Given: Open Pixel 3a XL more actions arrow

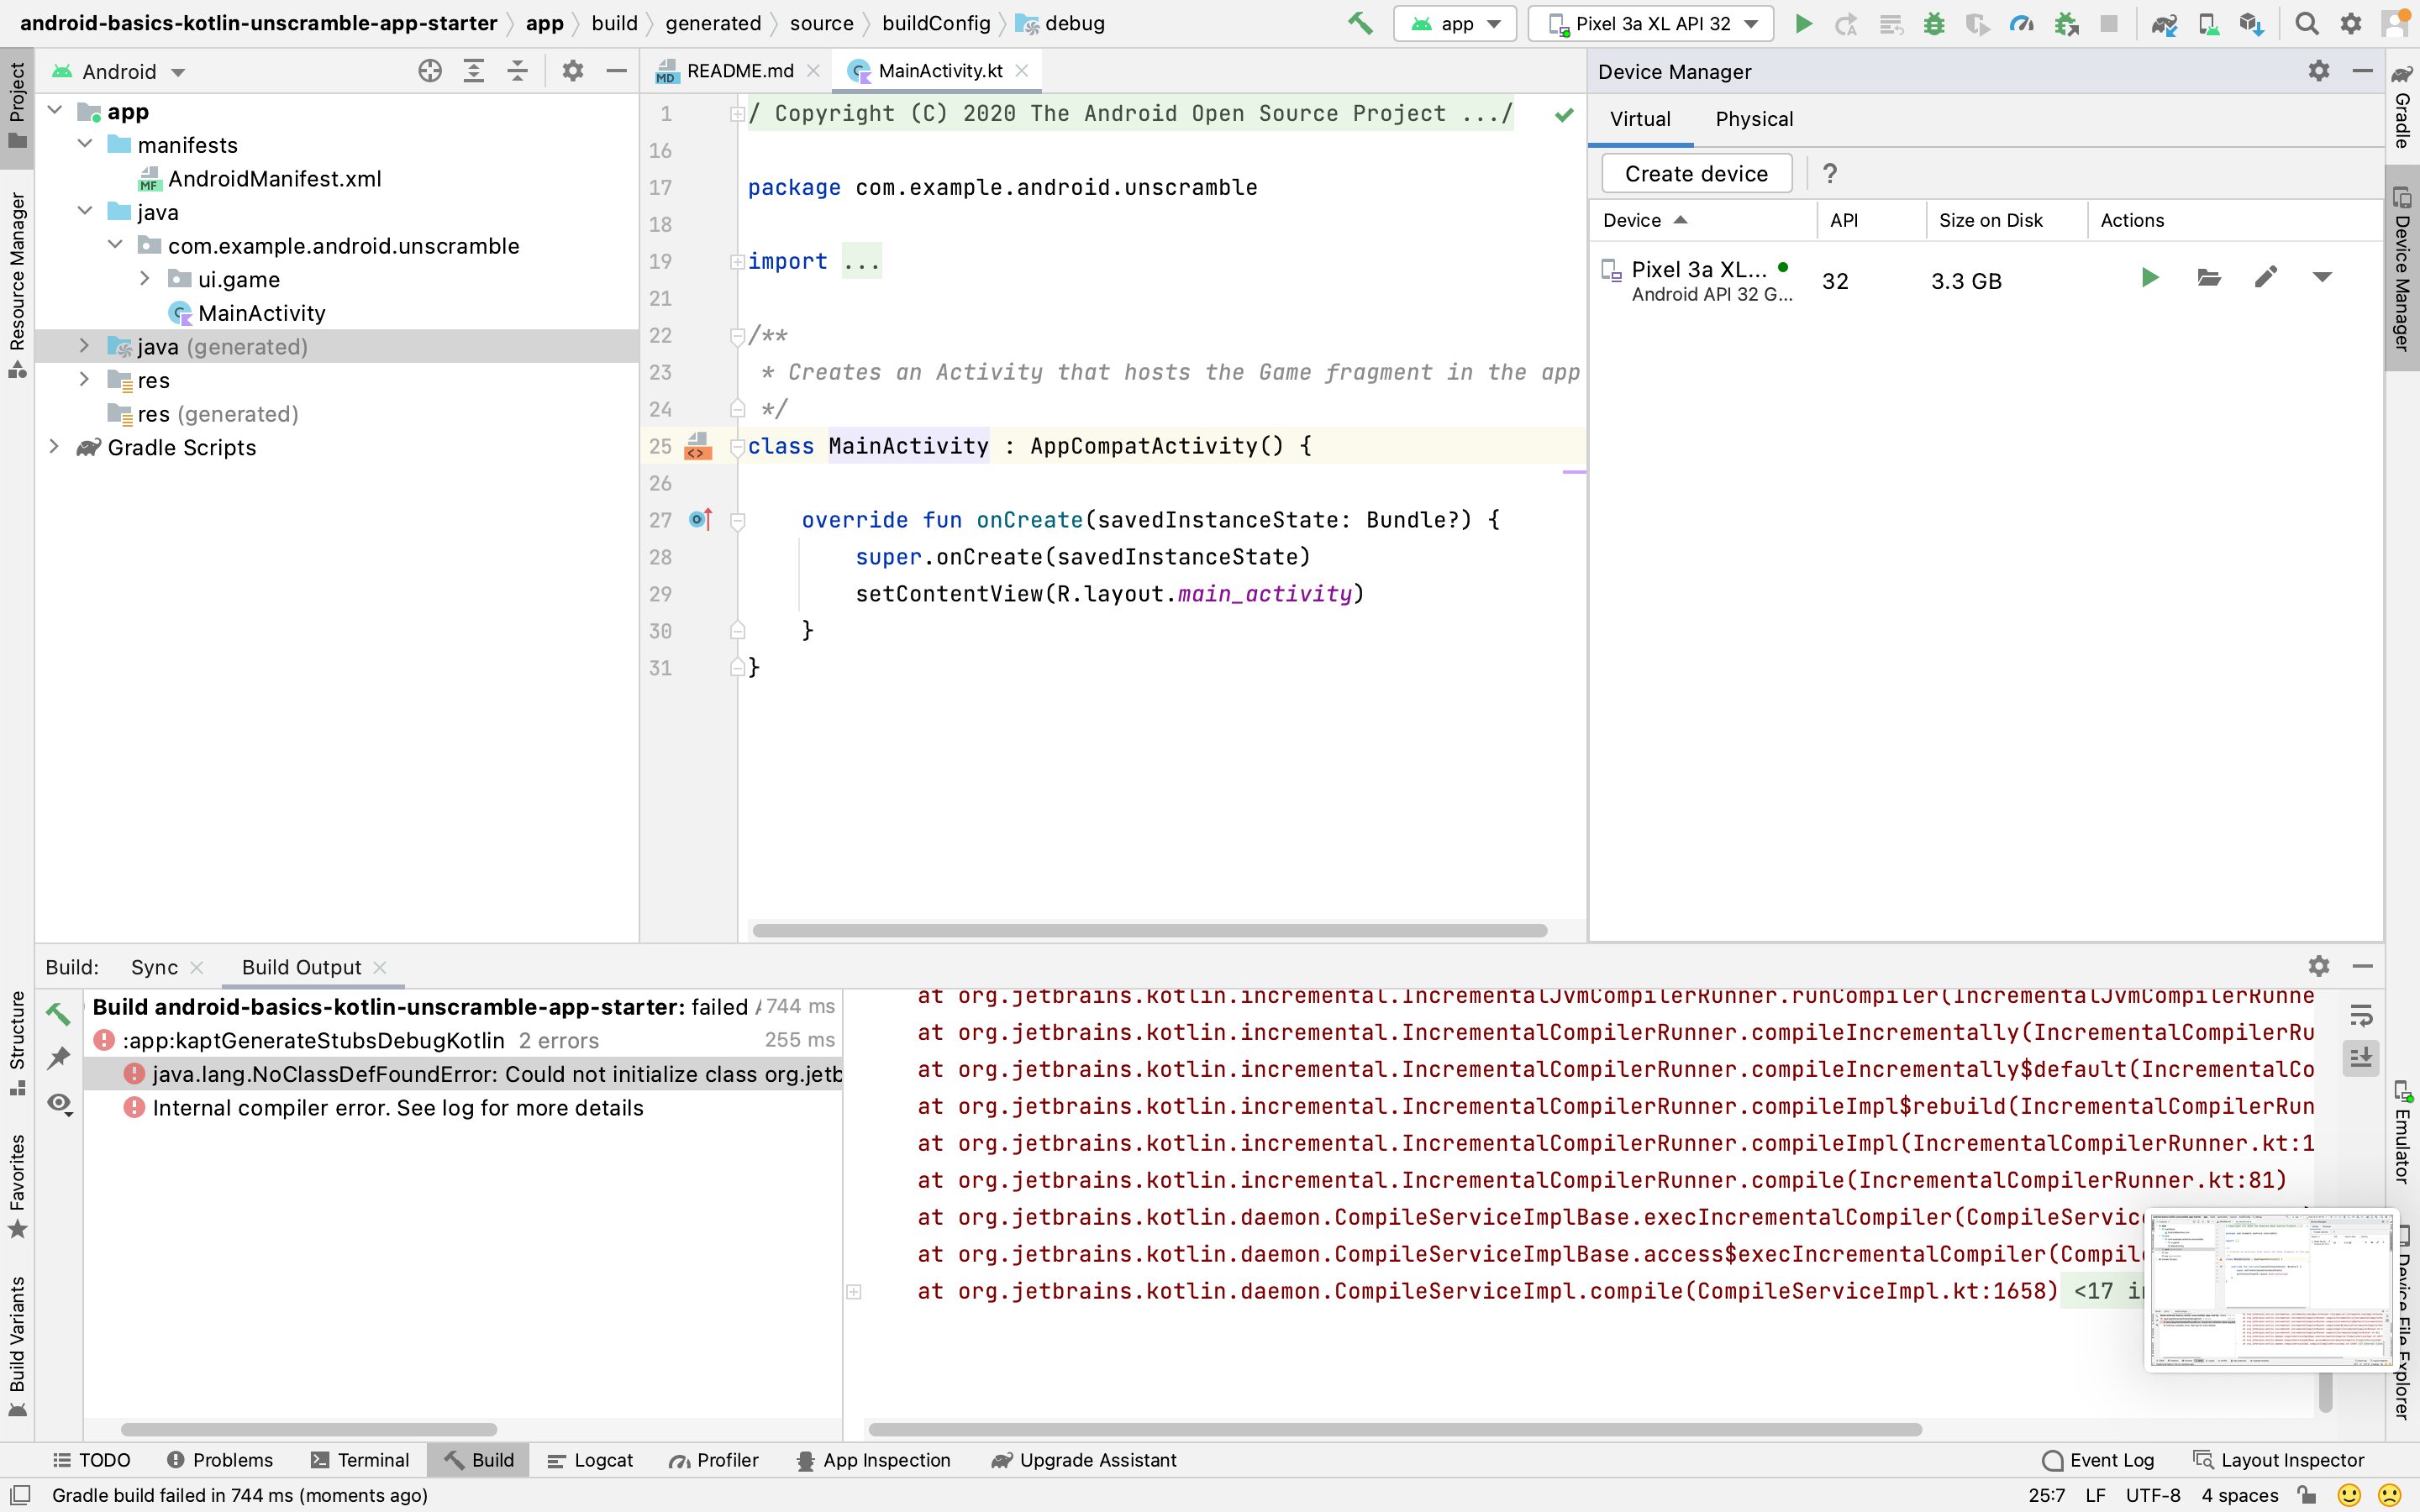Looking at the screenshot, I should [x=2322, y=278].
